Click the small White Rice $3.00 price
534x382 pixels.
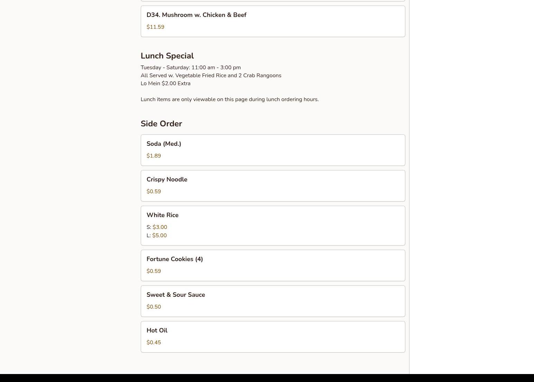[x=160, y=227]
